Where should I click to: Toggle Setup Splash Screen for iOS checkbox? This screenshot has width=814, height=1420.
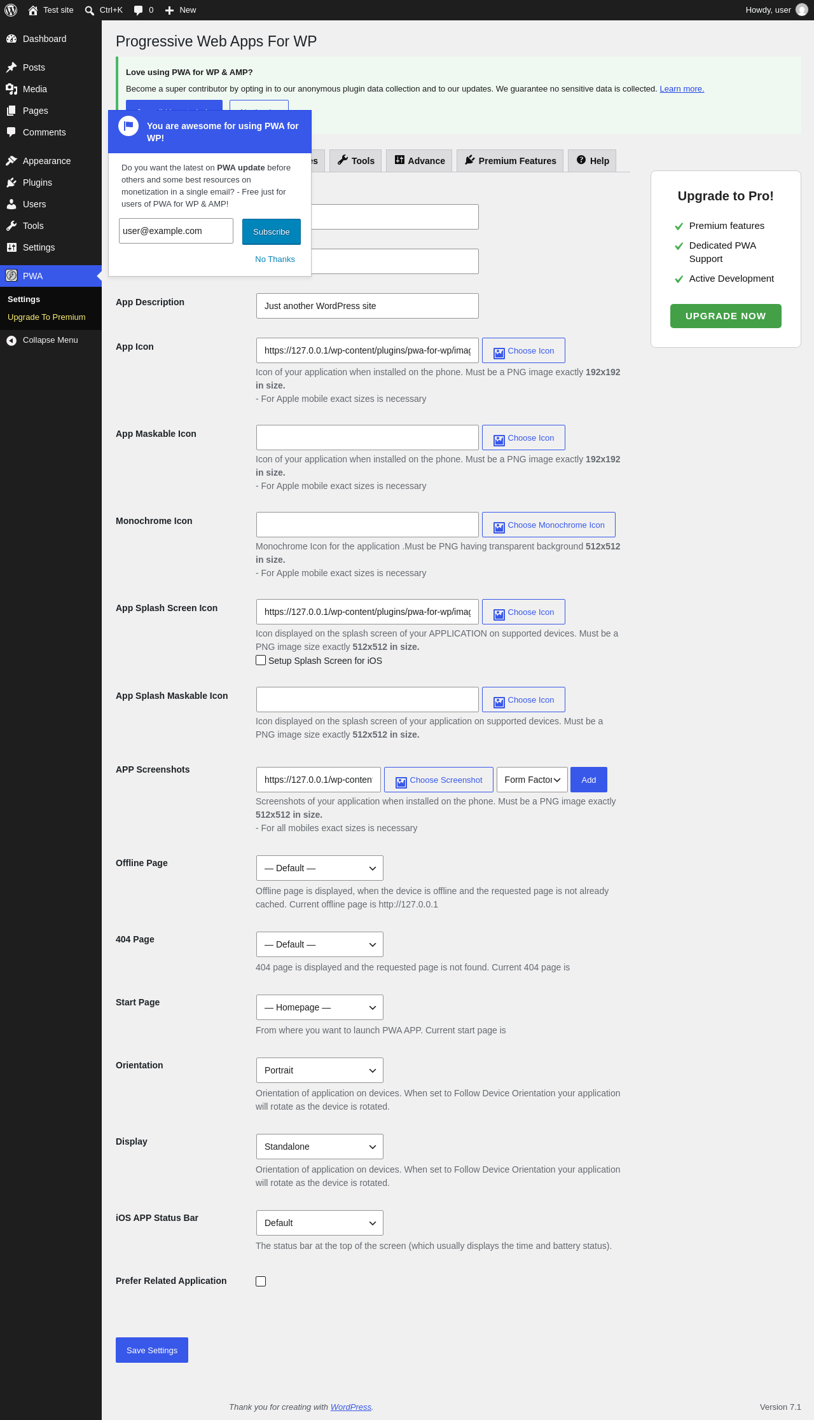[x=261, y=660]
